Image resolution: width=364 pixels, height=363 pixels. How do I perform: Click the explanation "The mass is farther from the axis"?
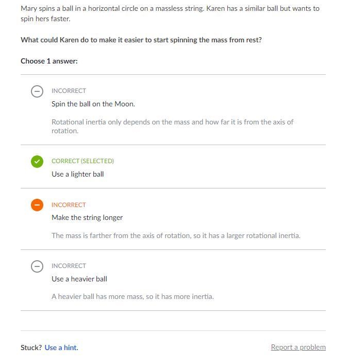tap(176, 235)
